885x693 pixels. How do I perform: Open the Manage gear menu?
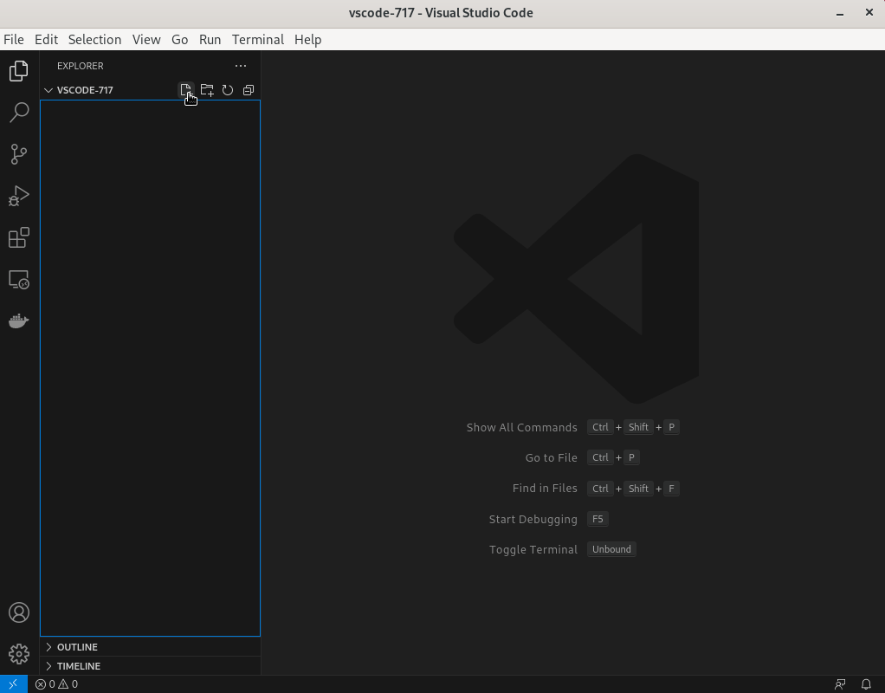coord(19,654)
